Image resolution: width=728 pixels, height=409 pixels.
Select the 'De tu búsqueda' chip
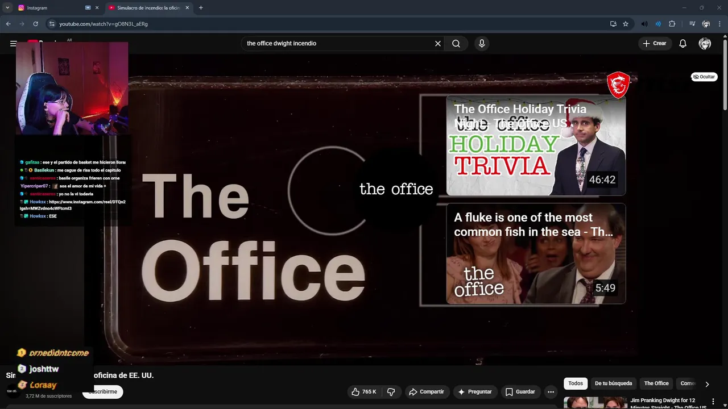click(613, 383)
